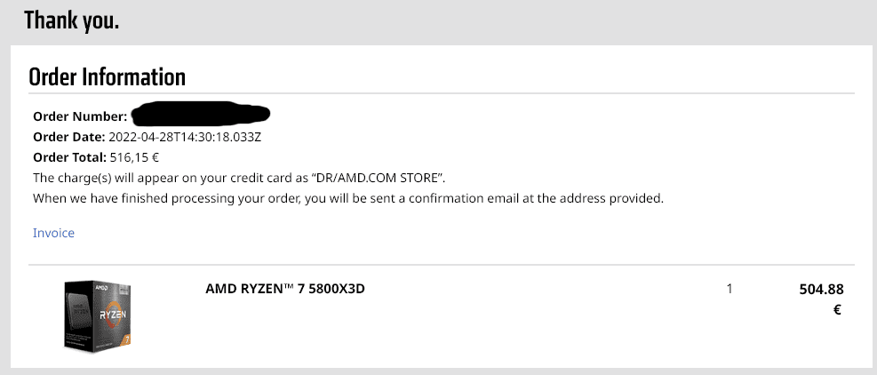Click the DR/AMD.COM STORE charge text
This screenshot has width=877, height=375.
(x=378, y=178)
